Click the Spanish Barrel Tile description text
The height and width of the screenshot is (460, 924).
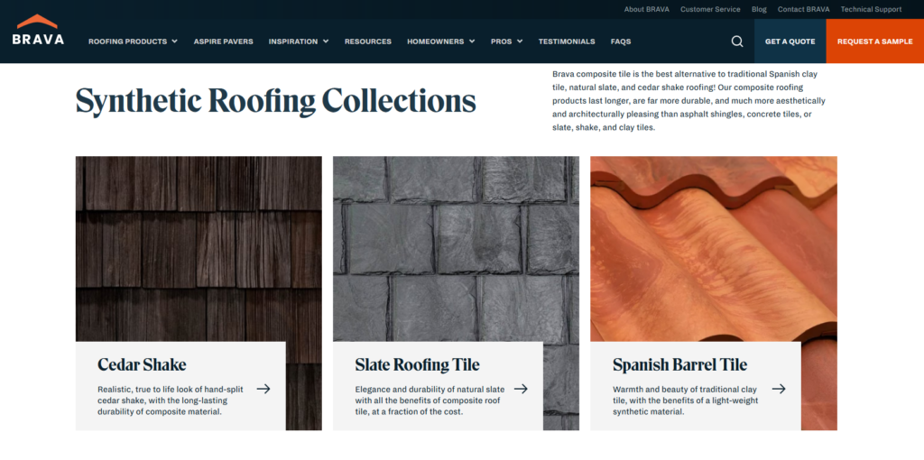click(x=686, y=400)
